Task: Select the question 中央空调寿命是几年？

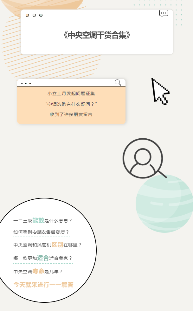Action: click(38, 271)
